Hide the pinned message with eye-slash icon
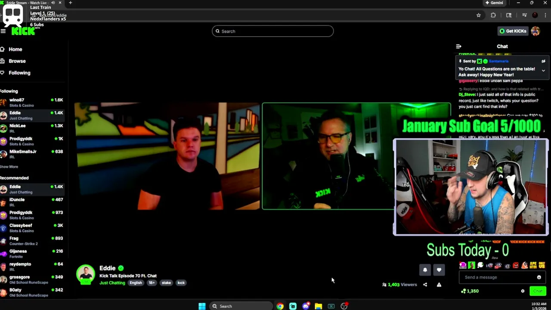 pyautogui.click(x=543, y=61)
